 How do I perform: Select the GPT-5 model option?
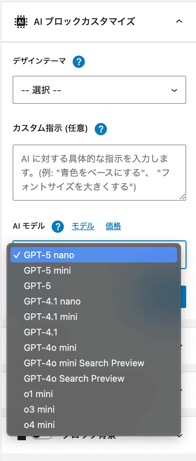pos(94,286)
